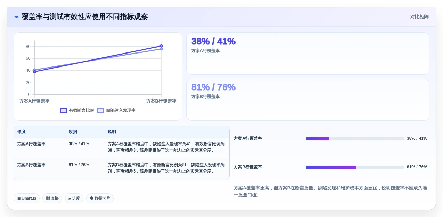
Task: Click the 对比矩阵 label in the header
Action: (x=419, y=17)
